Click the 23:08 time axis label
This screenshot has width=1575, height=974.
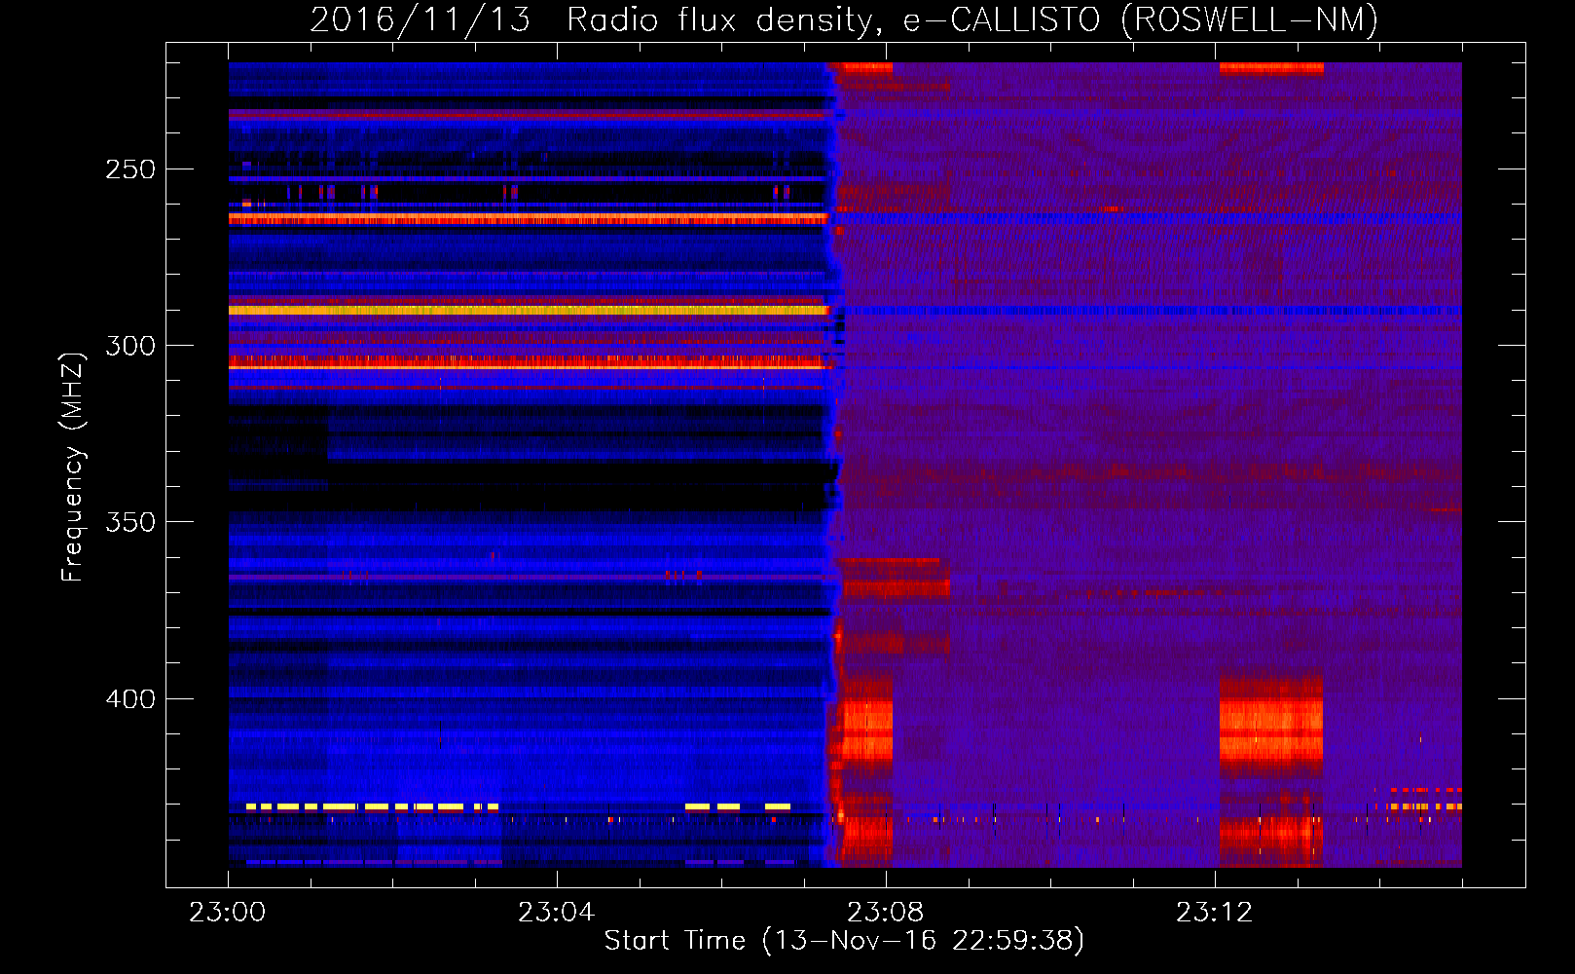(886, 912)
